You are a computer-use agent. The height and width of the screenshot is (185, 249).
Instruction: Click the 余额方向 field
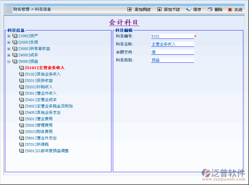tap(172, 52)
